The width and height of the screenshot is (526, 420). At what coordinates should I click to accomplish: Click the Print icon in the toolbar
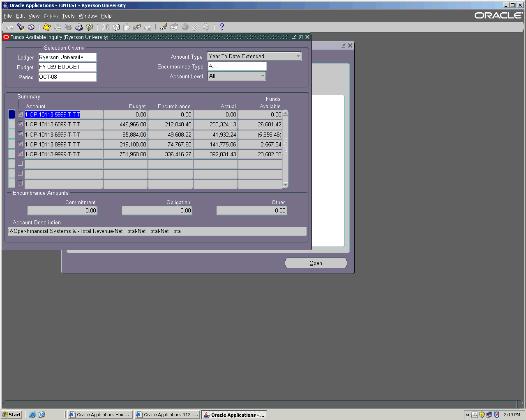point(79,27)
